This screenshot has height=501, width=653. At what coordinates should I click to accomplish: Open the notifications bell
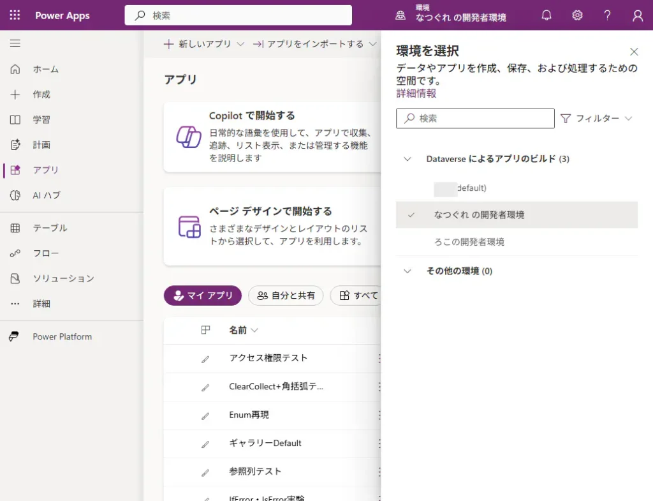click(547, 15)
